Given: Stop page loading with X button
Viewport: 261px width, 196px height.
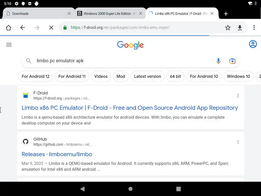Looking at the screenshot, I should click(x=51, y=28).
